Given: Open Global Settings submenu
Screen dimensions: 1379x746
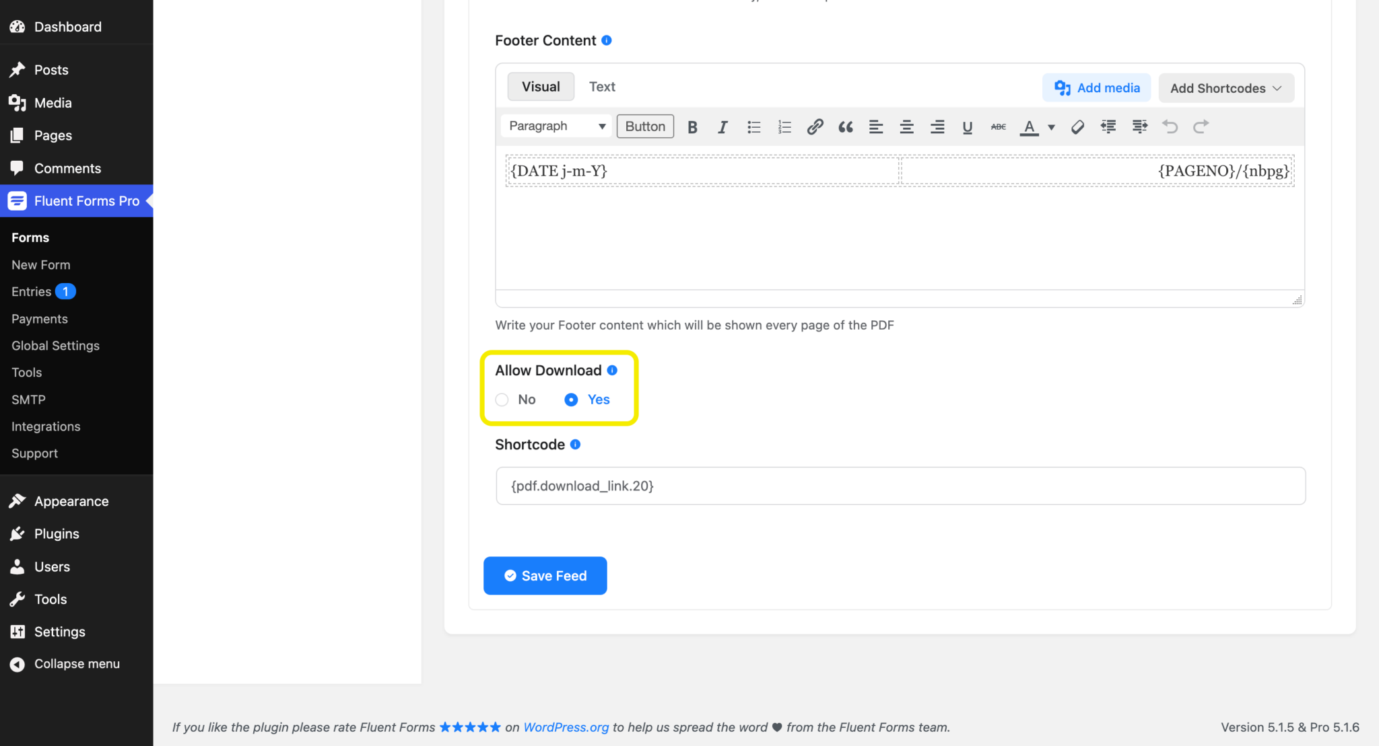Looking at the screenshot, I should pos(55,346).
